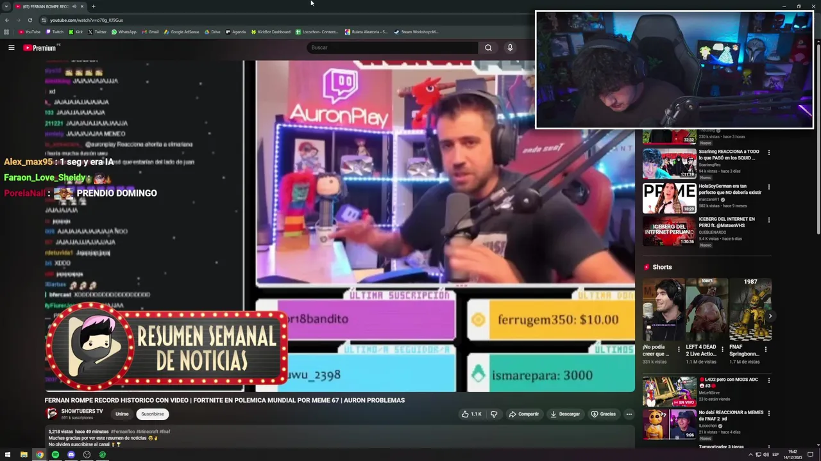Open the Ruleta Aleatoria bookmark
Screen dimensions: 821x461
tap(366, 32)
